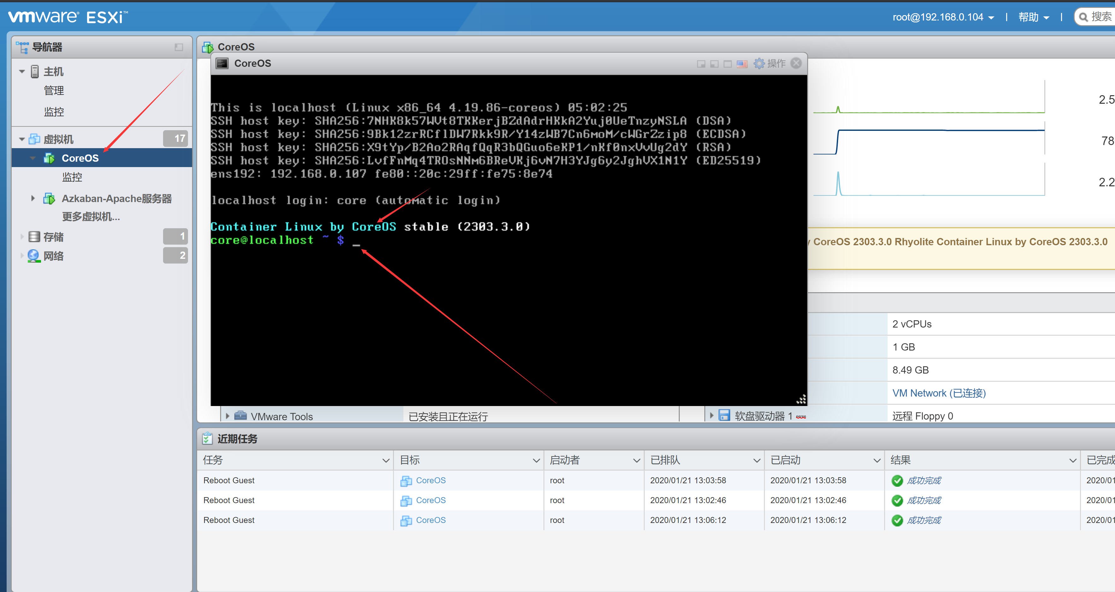Open CoreOS link in 13:02:46 task row
This screenshot has height=592, width=1115.
431,500
